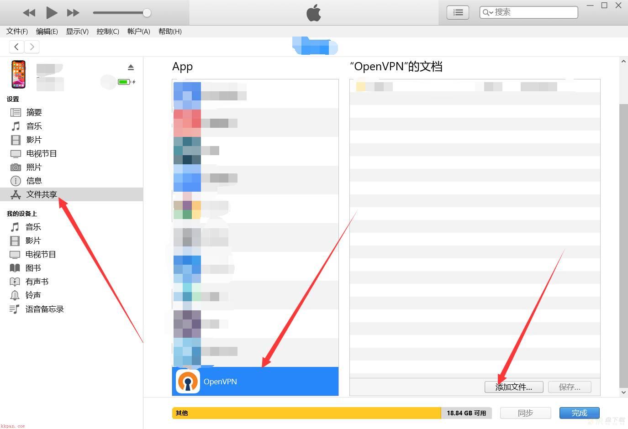Screen dimensions: 628x429
Task: Click the 保存... button
Action: coord(570,387)
